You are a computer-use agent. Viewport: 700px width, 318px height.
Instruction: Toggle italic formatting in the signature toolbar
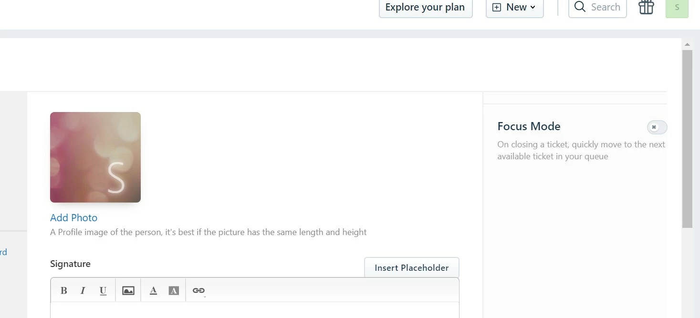pyautogui.click(x=83, y=290)
